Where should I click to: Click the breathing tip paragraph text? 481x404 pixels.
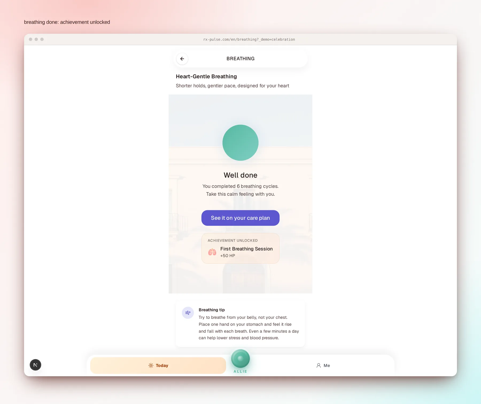tap(249, 328)
